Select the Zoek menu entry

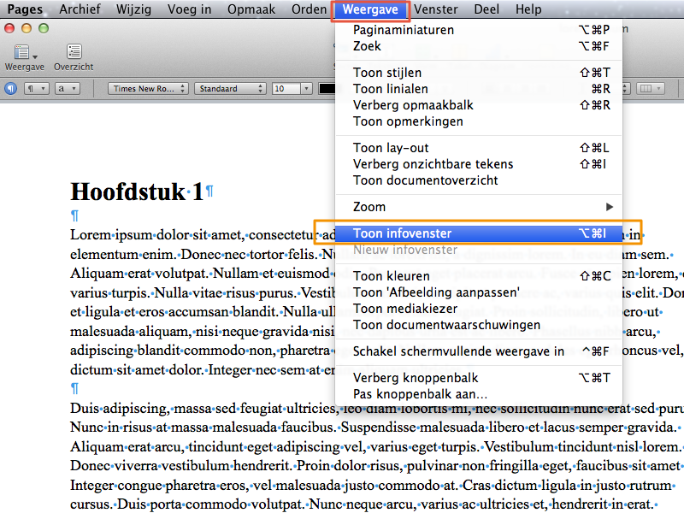coord(479,46)
